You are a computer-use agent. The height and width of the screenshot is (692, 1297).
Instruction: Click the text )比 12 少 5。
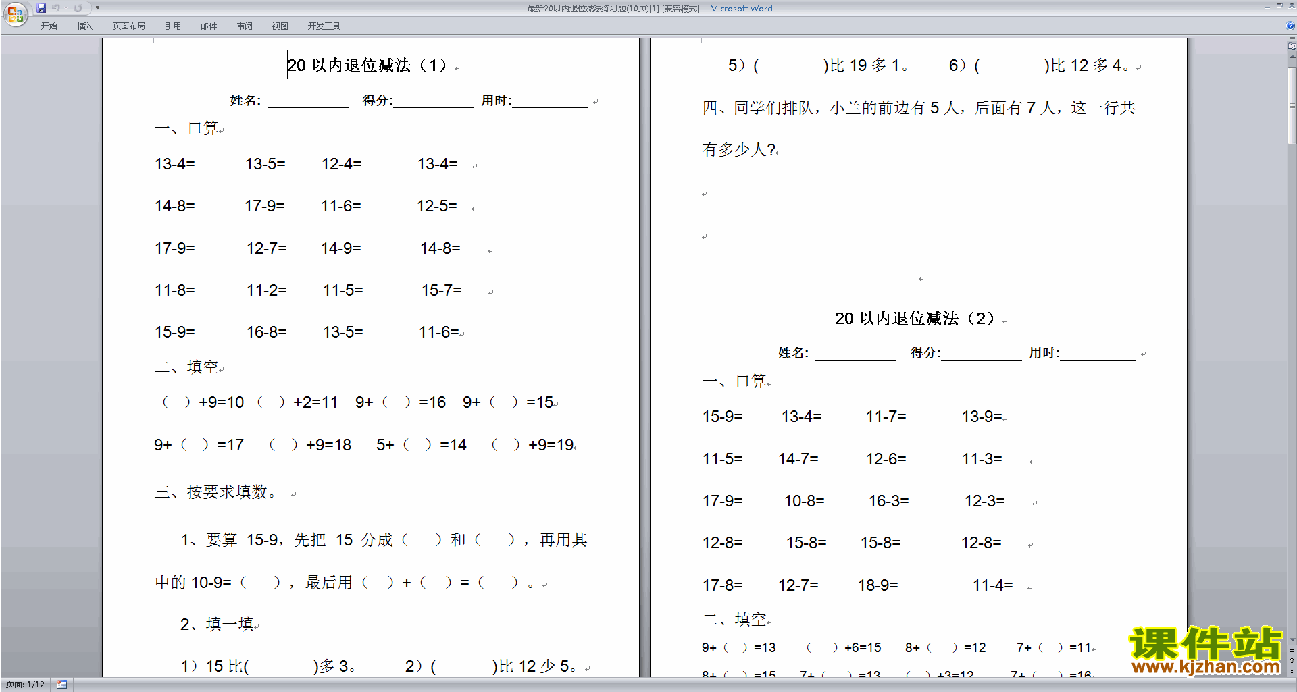click(534, 666)
